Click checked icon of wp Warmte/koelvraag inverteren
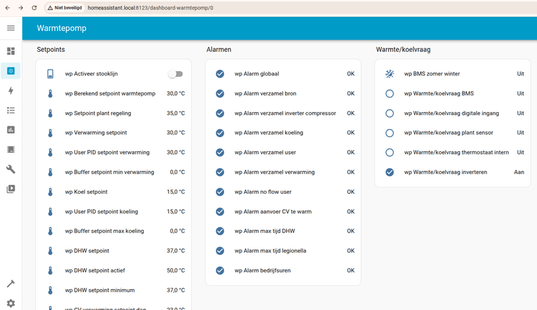 pyautogui.click(x=389, y=172)
